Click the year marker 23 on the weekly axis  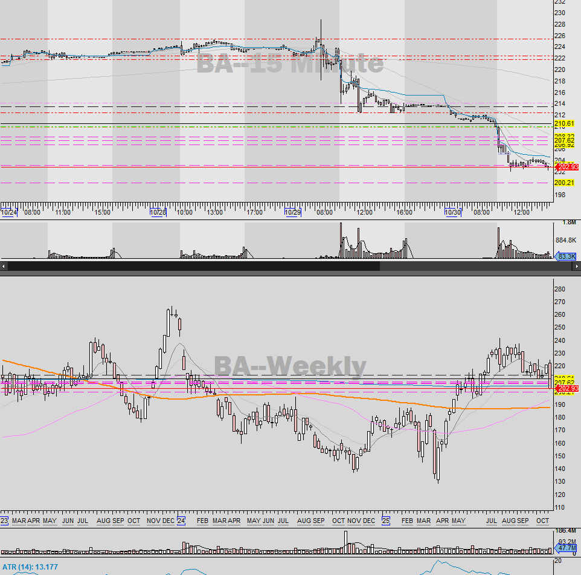click(4, 521)
